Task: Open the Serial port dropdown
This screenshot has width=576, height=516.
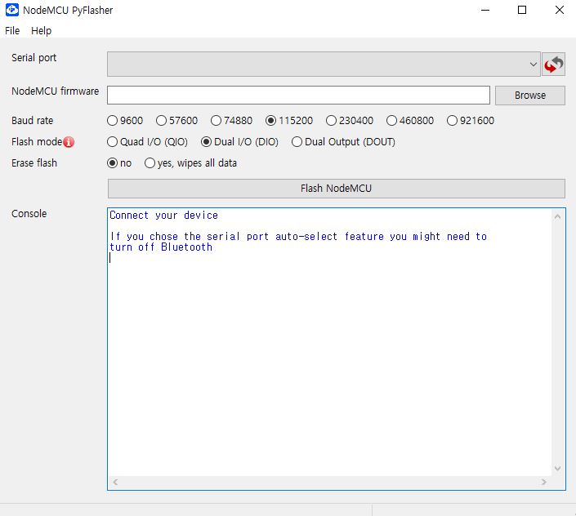Action: [324, 64]
